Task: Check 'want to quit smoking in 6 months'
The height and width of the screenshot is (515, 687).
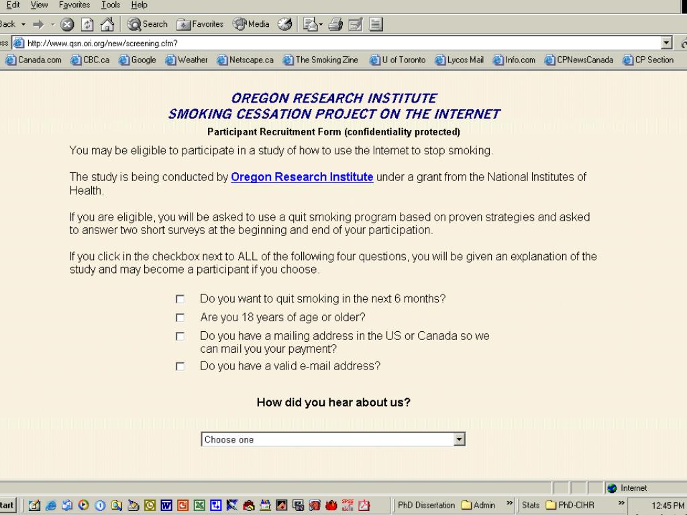Action: point(180,298)
